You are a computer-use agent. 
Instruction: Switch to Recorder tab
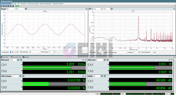[x=23, y=4]
